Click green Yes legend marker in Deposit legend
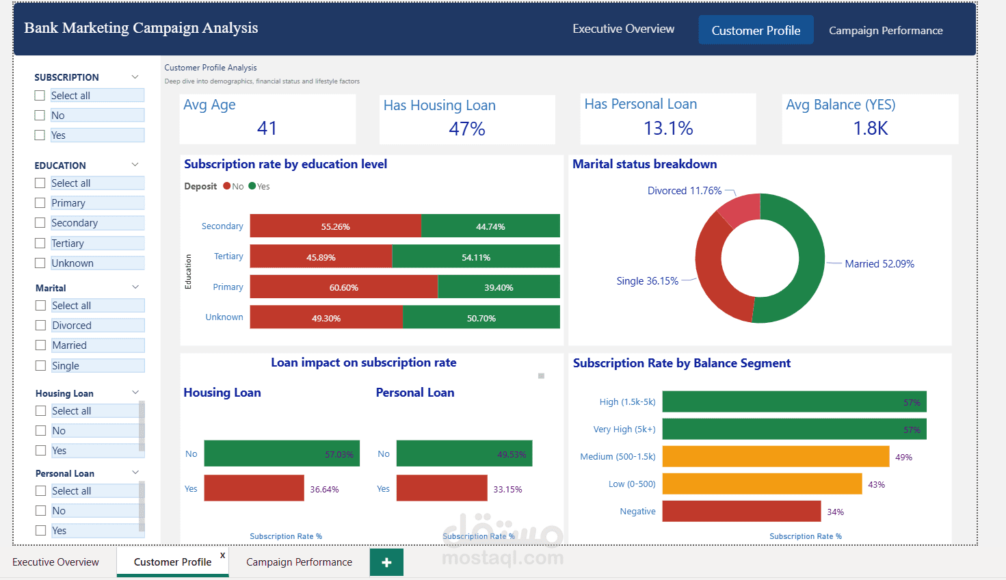The width and height of the screenshot is (1006, 580). tap(252, 186)
